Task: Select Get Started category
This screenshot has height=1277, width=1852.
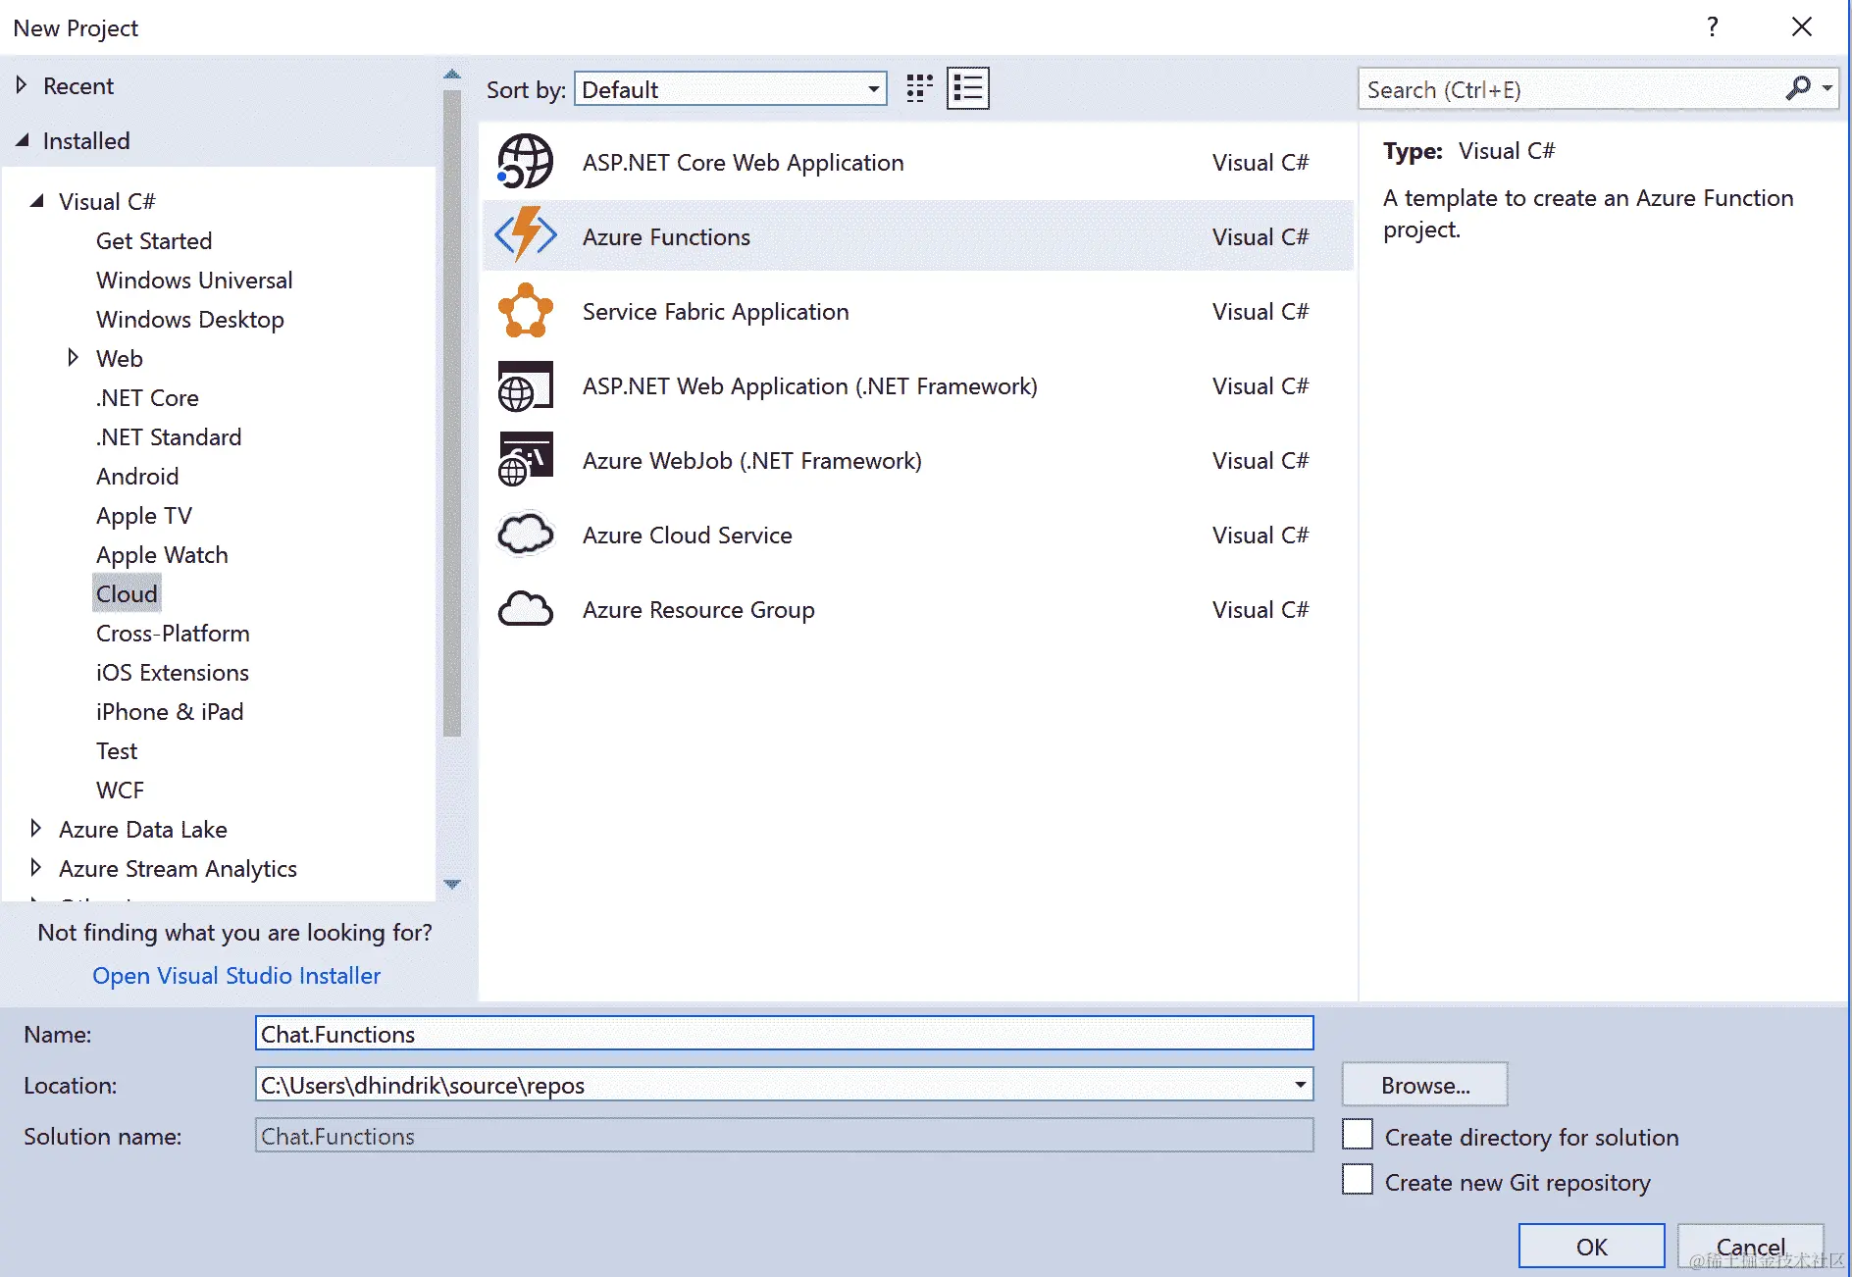Action: tap(154, 240)
